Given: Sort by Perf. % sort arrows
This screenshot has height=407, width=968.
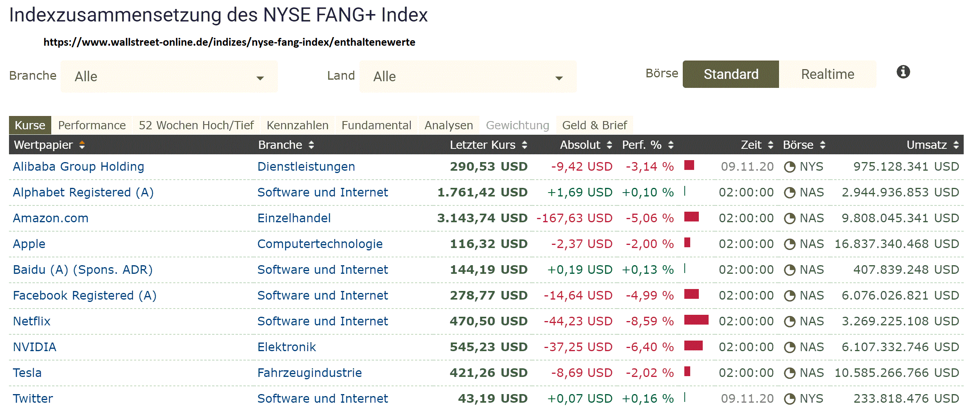Looking at the screenshot, I should pos(671,145).
